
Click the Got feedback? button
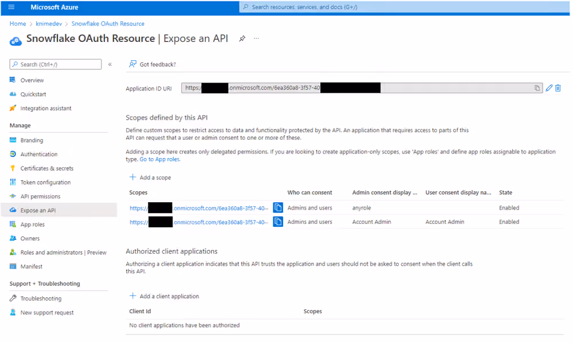coord(152,64)
